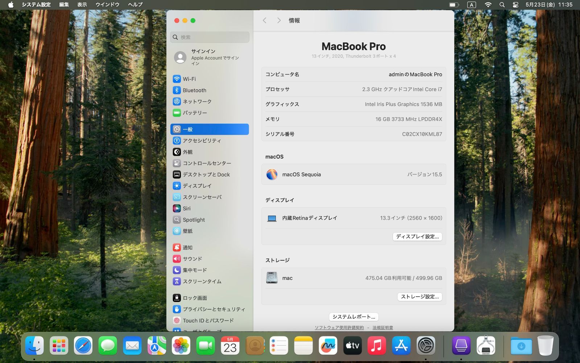The height and width of the screenshot is (363, 580).
Task: Open アクセシビリティ settings
Action: point(210,140)
